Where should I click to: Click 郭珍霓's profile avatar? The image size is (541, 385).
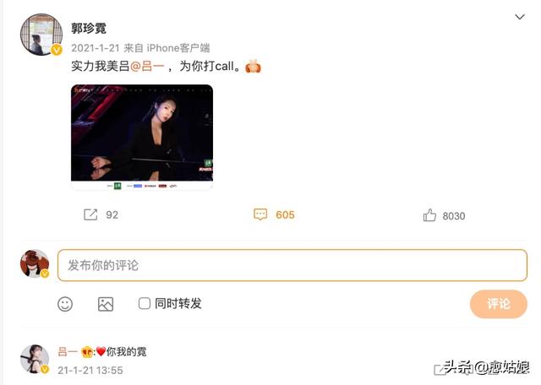coord(41,35)
